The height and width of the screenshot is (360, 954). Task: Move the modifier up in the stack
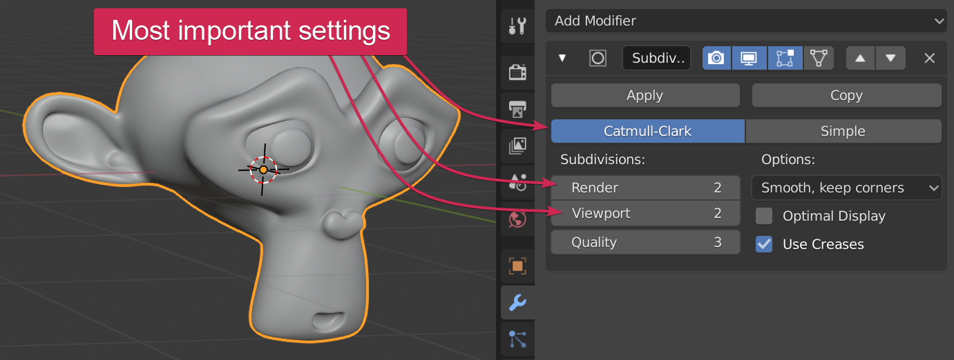[860, 58]
